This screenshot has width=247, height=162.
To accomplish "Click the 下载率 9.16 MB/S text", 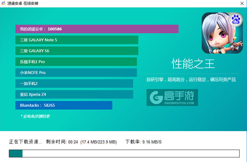I will 144,142.
